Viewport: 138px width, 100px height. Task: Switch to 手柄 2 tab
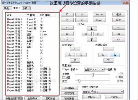26,8
